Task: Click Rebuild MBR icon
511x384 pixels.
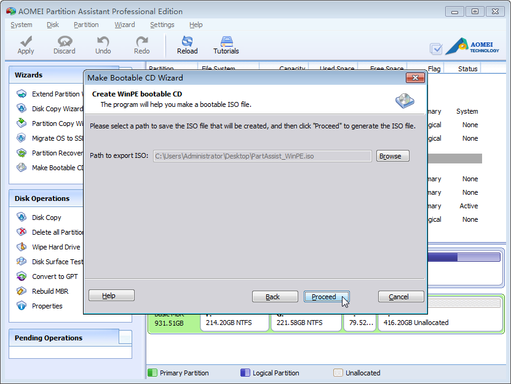Action: point(22,291)
